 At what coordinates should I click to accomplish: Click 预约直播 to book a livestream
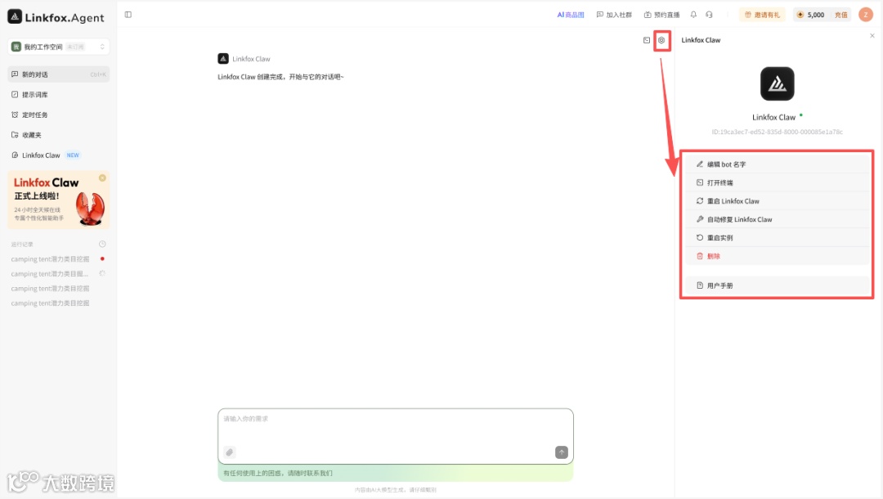661,15
